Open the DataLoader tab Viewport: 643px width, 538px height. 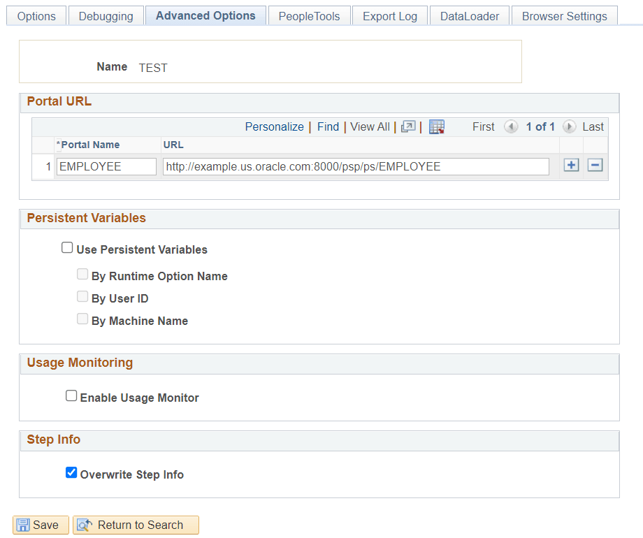[469, 15]
